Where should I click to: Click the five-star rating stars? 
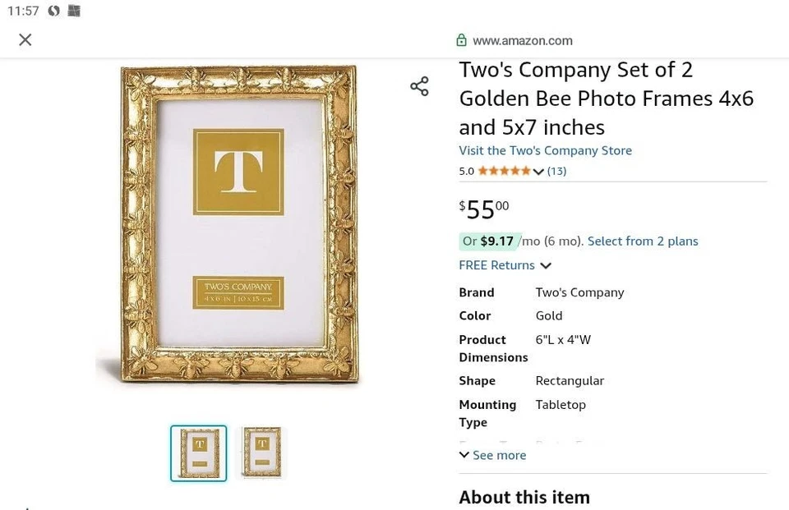[x=504, y=171]
